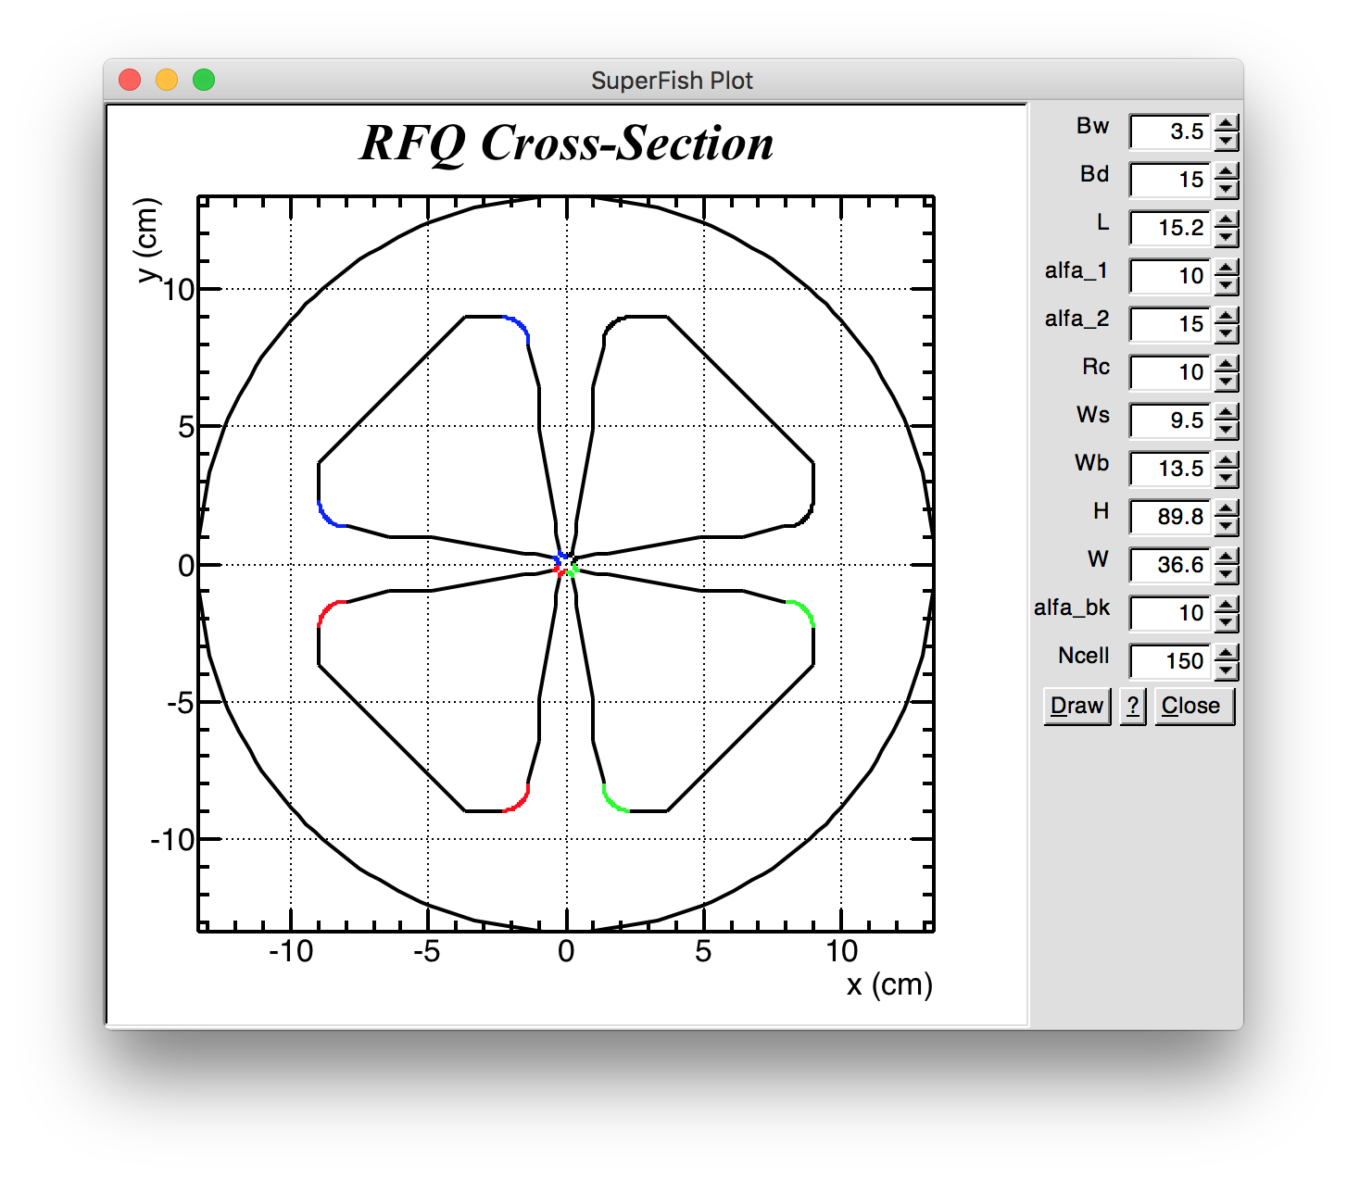Open help with the ? button
The image size is (1347, 1178).
1132,706
